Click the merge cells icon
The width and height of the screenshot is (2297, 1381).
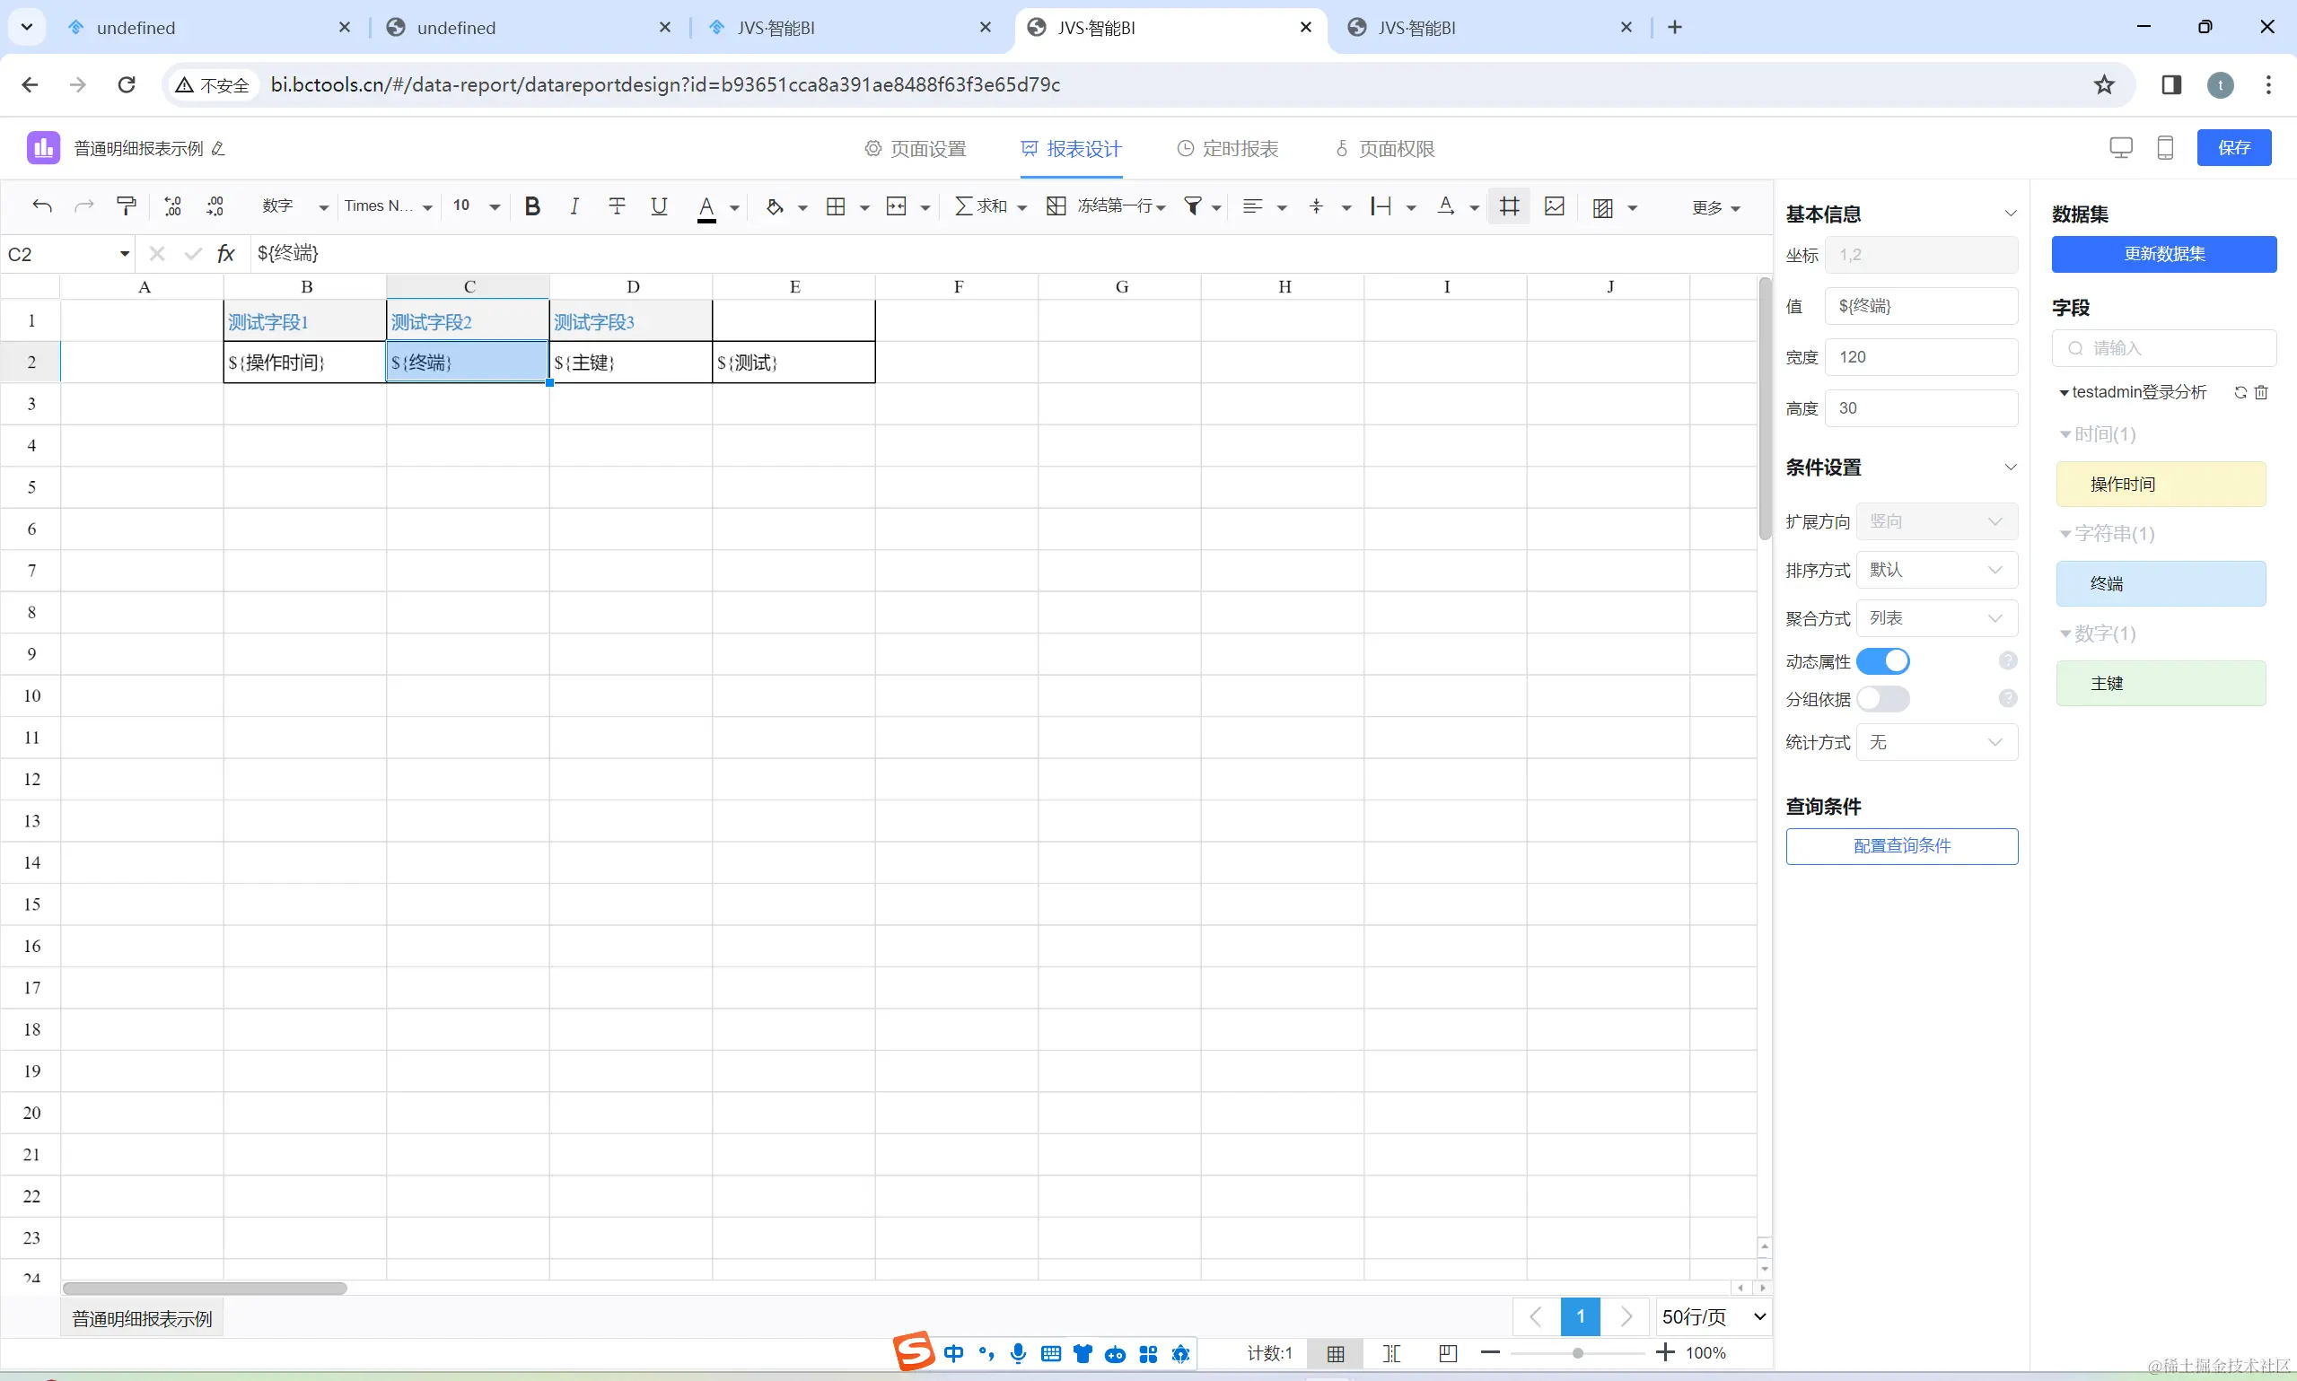[897, 206]
